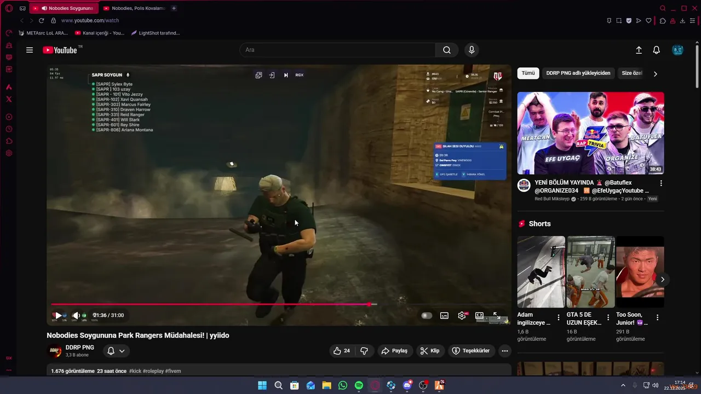Viewport: 701px width, 394px height.
Task: Show hidden system tray icons chevron
Action: click(x=623, y=385)
